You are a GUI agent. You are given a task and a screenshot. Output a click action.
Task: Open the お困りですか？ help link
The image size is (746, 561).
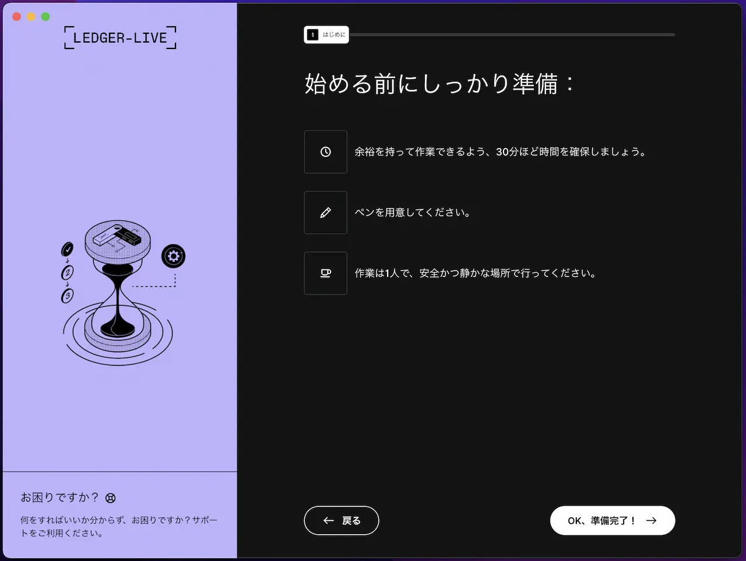[x=59, y=497]
